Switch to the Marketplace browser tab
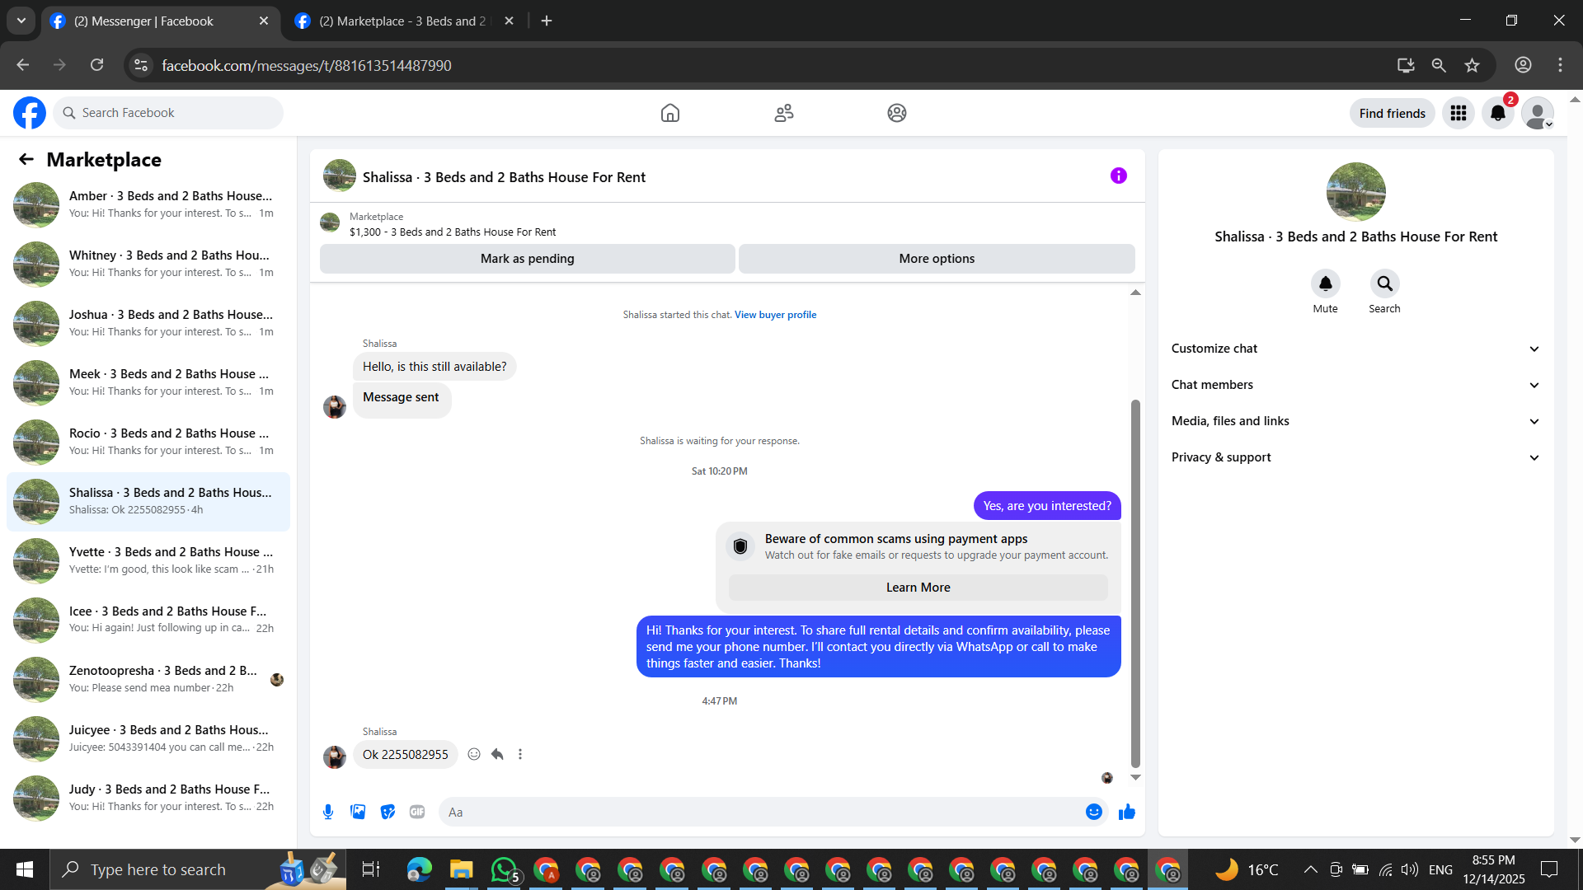This screenshot has height=890, width=1583. [402, 21]
